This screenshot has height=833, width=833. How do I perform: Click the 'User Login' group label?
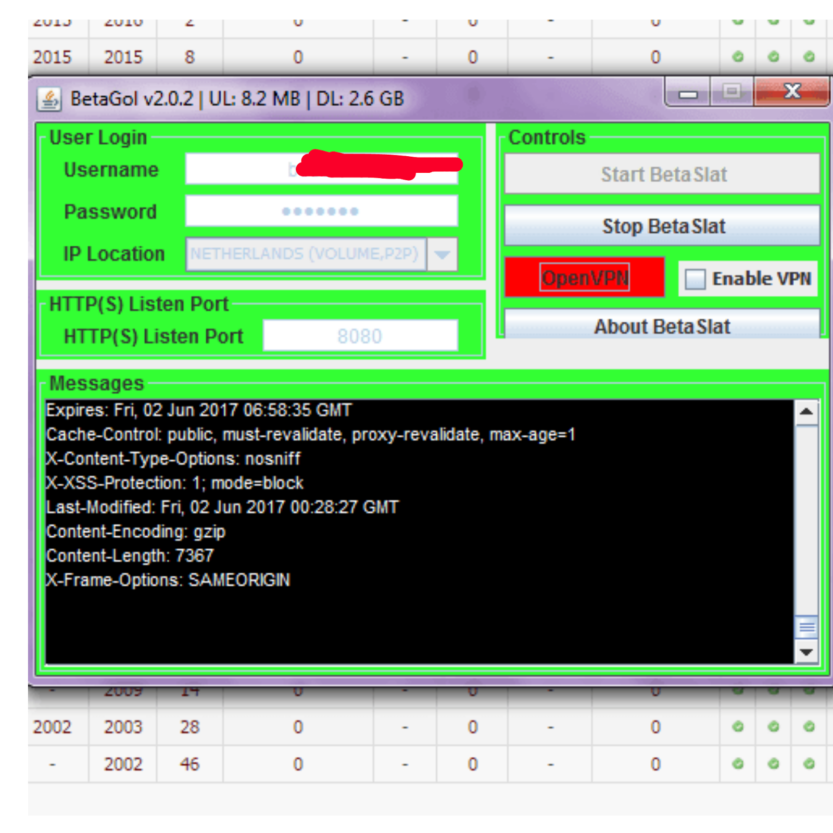[x=98, y=137]
